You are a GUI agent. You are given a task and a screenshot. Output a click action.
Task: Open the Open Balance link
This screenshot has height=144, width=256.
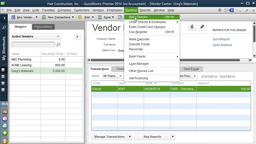(222, 45)
